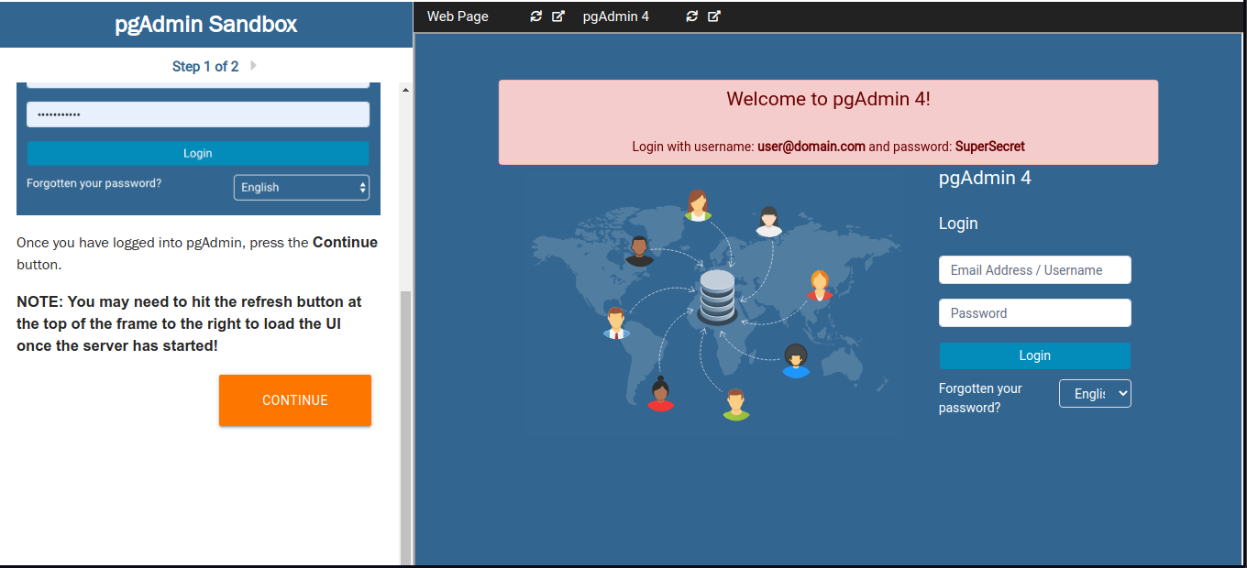Click Login button in tutorial screenshot
This screenshot has width=1247, height=568.
[x=198, y=153]
